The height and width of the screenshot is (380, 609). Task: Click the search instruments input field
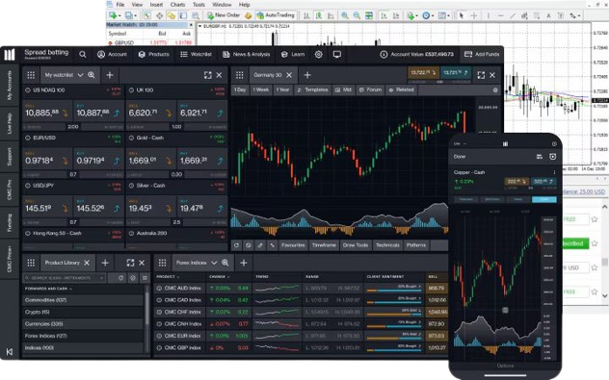coord(65,278)
